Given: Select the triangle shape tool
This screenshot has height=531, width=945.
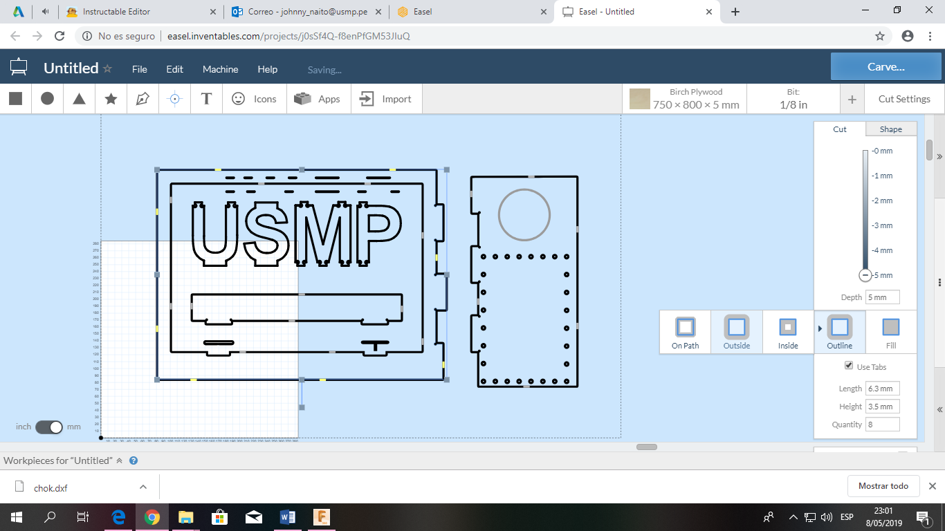Looking at the screenshot, I should click(x=79, y=99).
